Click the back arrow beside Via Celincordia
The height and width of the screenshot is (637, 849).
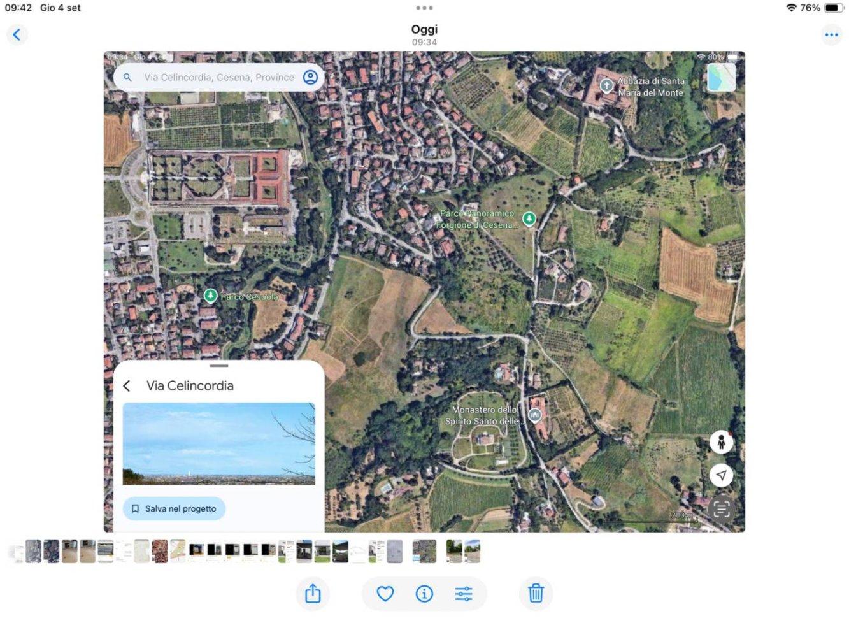(x=127, y=386)
